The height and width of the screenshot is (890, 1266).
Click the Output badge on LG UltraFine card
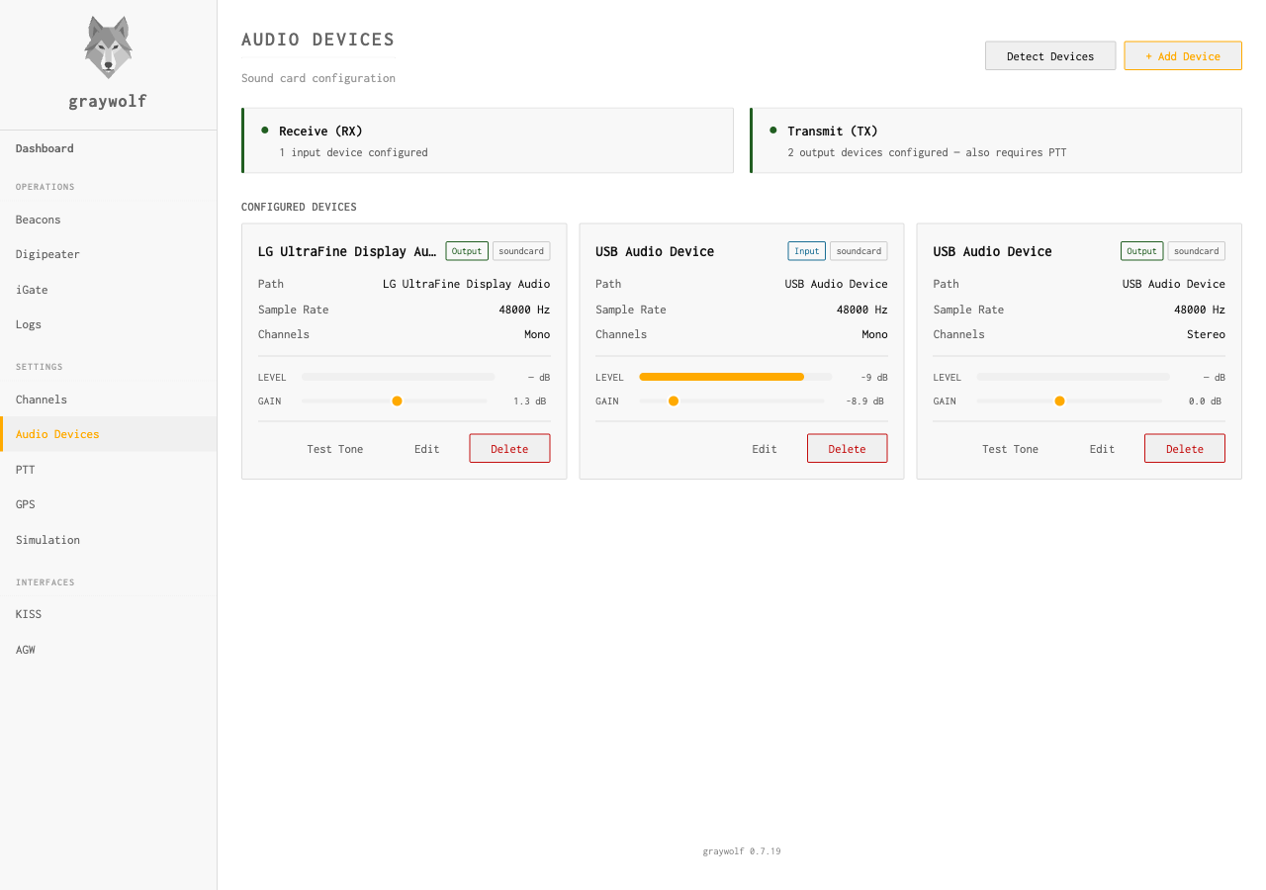466,250
